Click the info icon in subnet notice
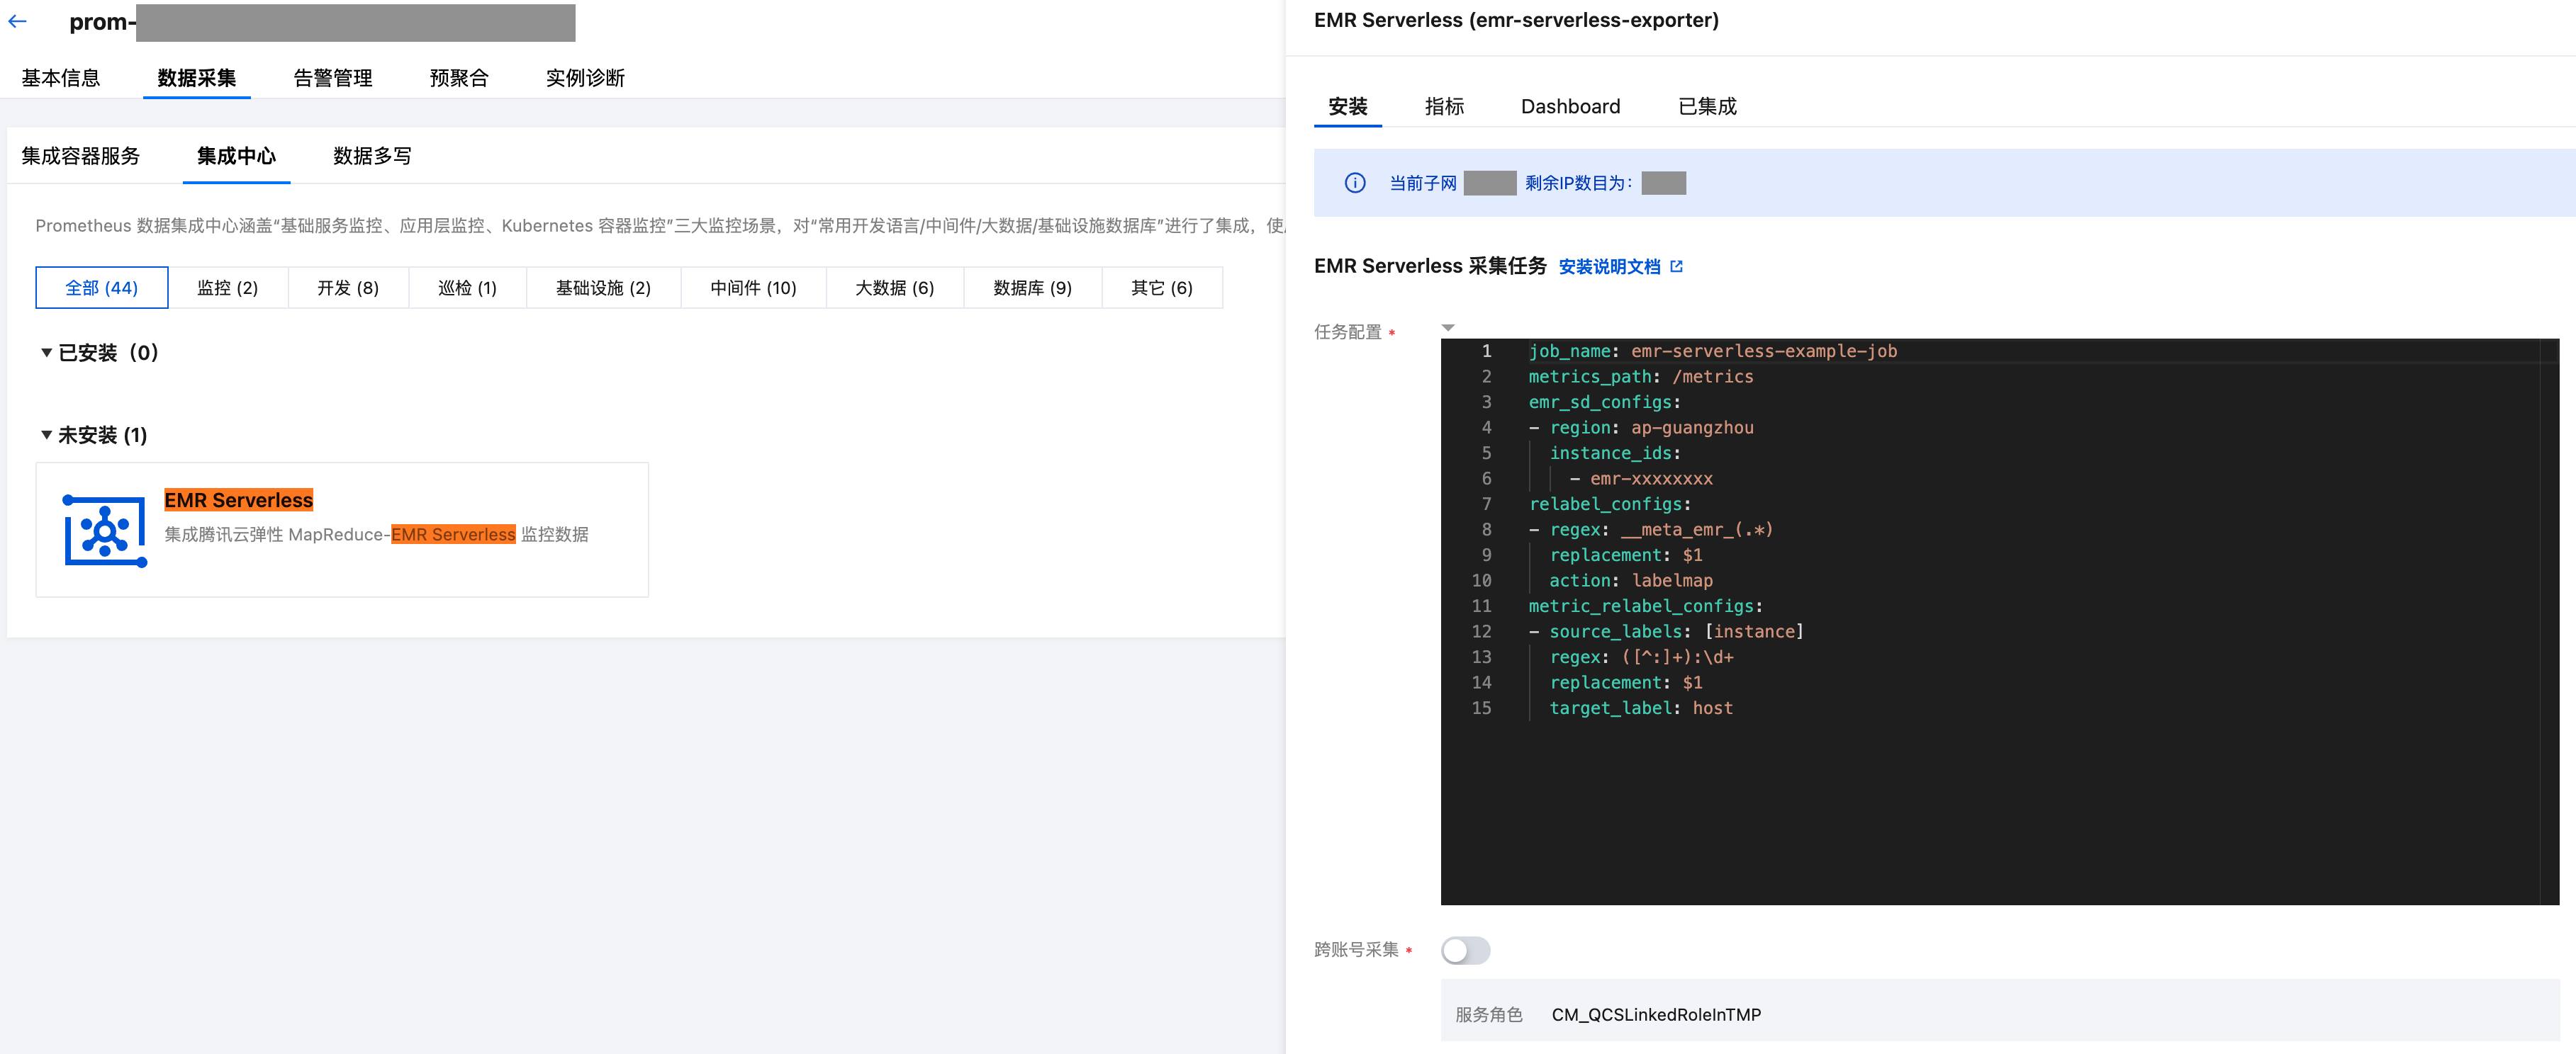 (1354, 183)
